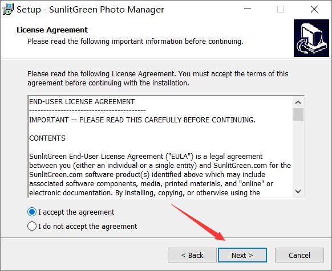
Task: Select "I accept the agreement" radio button
Action: pos(32,212)
